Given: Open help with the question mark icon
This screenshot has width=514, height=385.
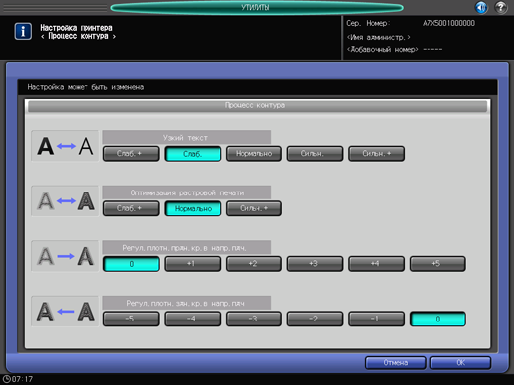Looking at the screenshot, I should click(501, 7).
